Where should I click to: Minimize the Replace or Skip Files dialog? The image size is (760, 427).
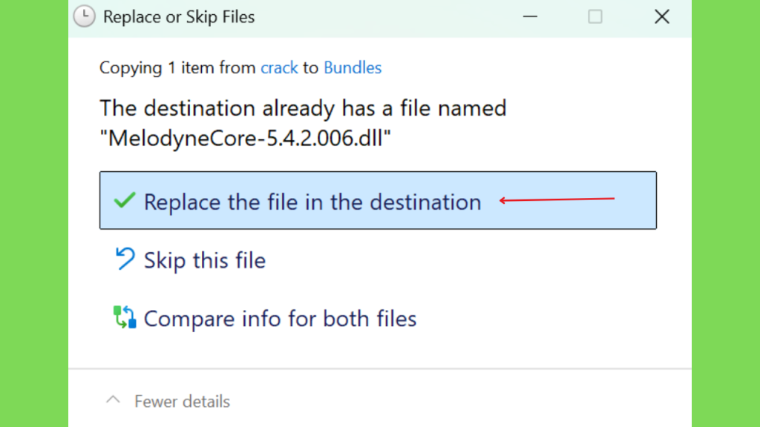[x=530, y=16]
